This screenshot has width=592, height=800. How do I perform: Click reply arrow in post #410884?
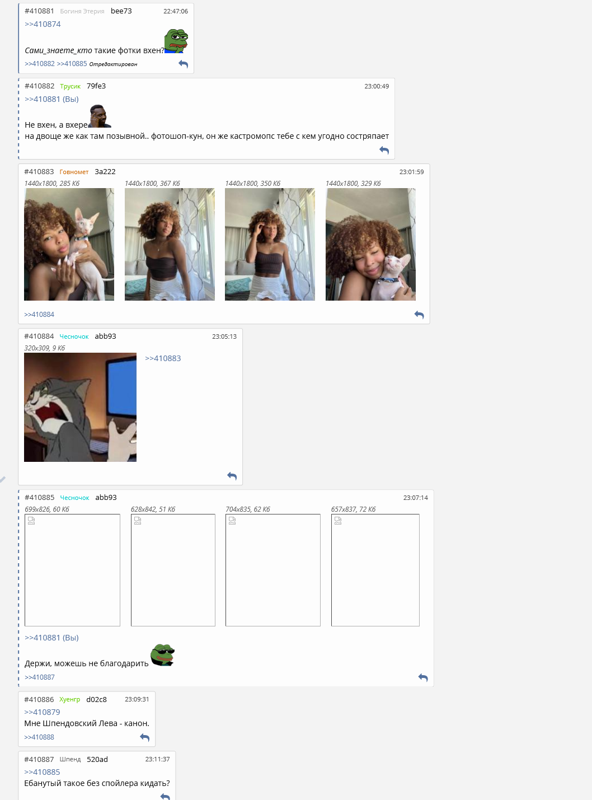click(232, 476)
